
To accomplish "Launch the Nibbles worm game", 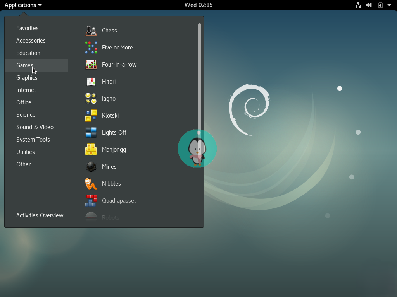I will click(110, 184).
